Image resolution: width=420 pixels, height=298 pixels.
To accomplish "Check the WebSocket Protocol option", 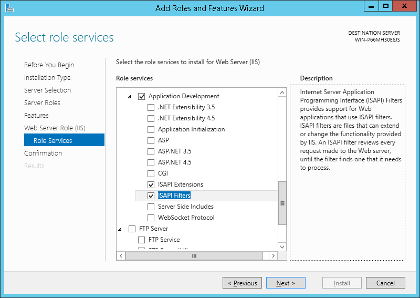I will 151,218.
